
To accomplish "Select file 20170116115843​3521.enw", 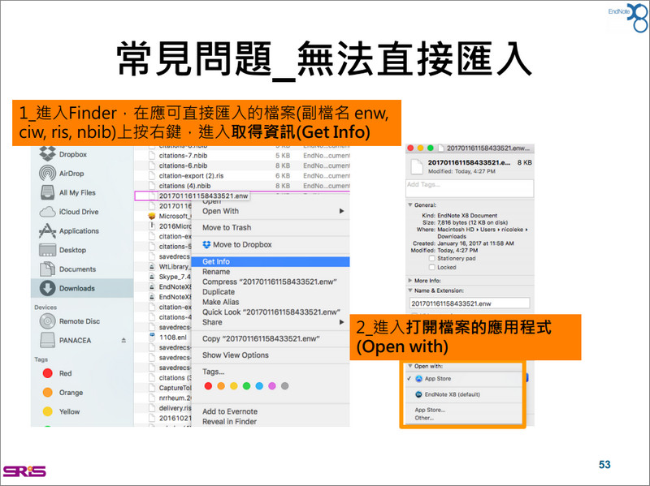I will (x=204, y=196).
